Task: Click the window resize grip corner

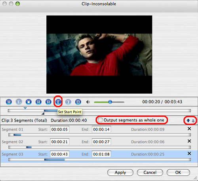Action: 195,178
